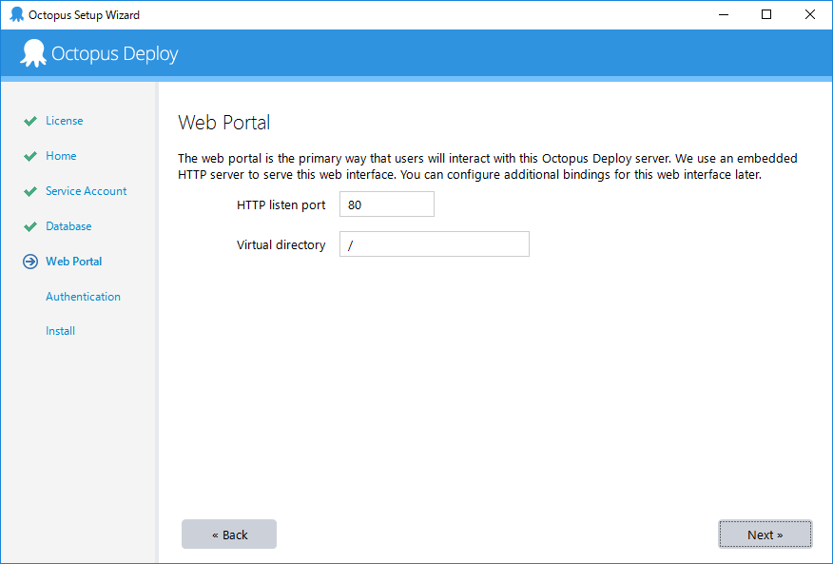Viewport: 833px width, 564px height.
Task: Click the web portal description paragraph
Action: point(488,166)
